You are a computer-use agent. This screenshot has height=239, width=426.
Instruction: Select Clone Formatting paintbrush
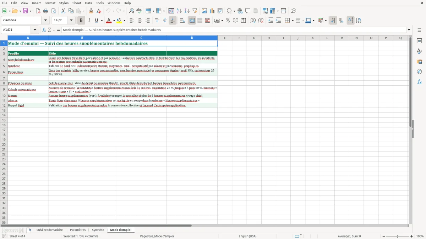[91, 11]
